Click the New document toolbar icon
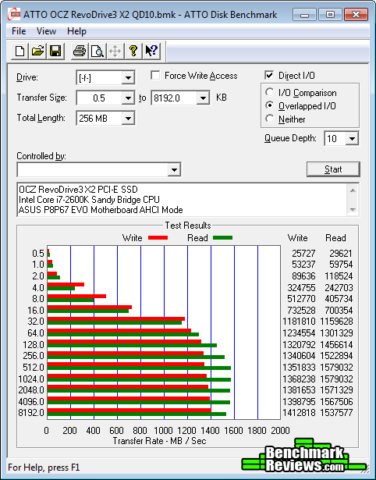Viewport: 376px width, 480px height. click(x=20, y=51)
